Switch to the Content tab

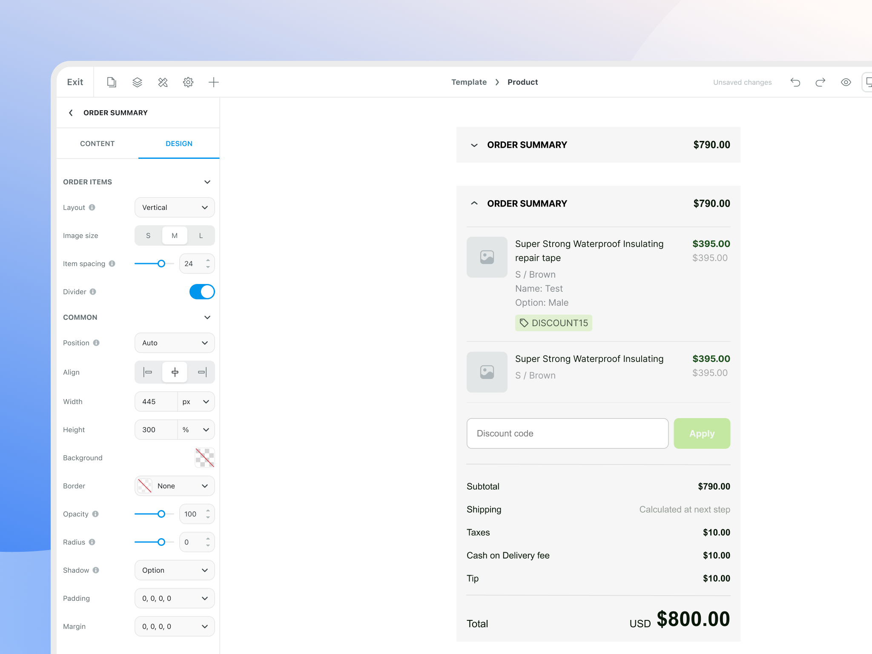(x=97, y=143)
